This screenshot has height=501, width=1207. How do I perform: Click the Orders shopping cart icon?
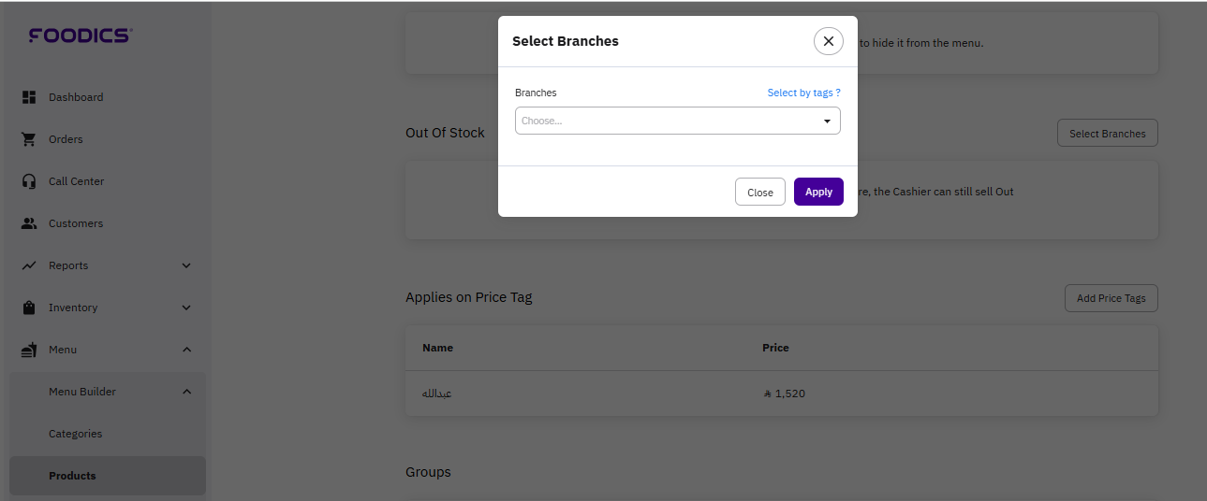point(29,139)
